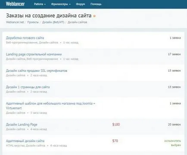187x155 pixels.
Task: Click 1 заявка for the Joomla Virtuemart project
Action: (175, 103)
